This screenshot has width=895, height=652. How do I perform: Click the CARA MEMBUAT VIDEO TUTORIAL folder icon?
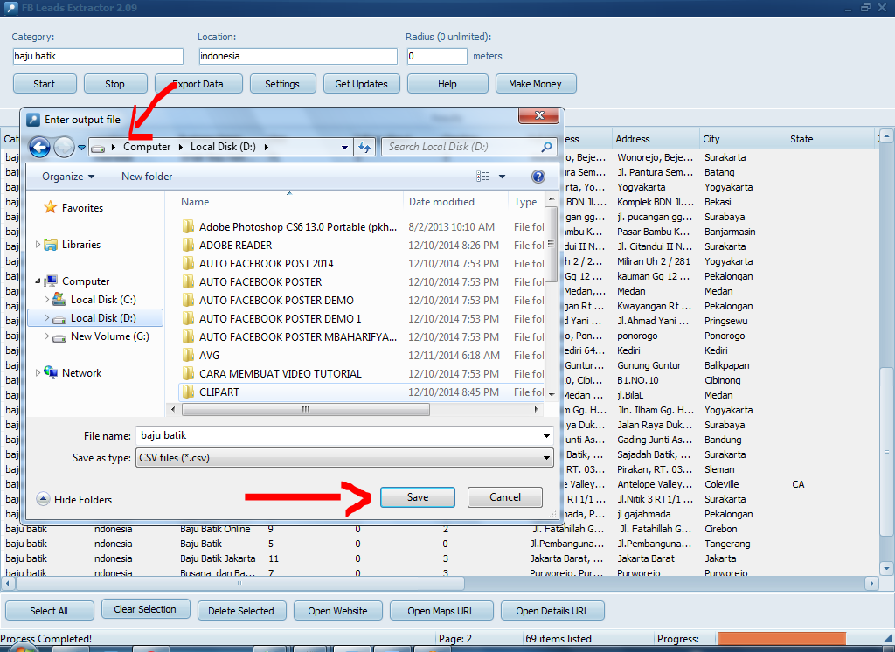pyautogui.click(x=189, y=373)
